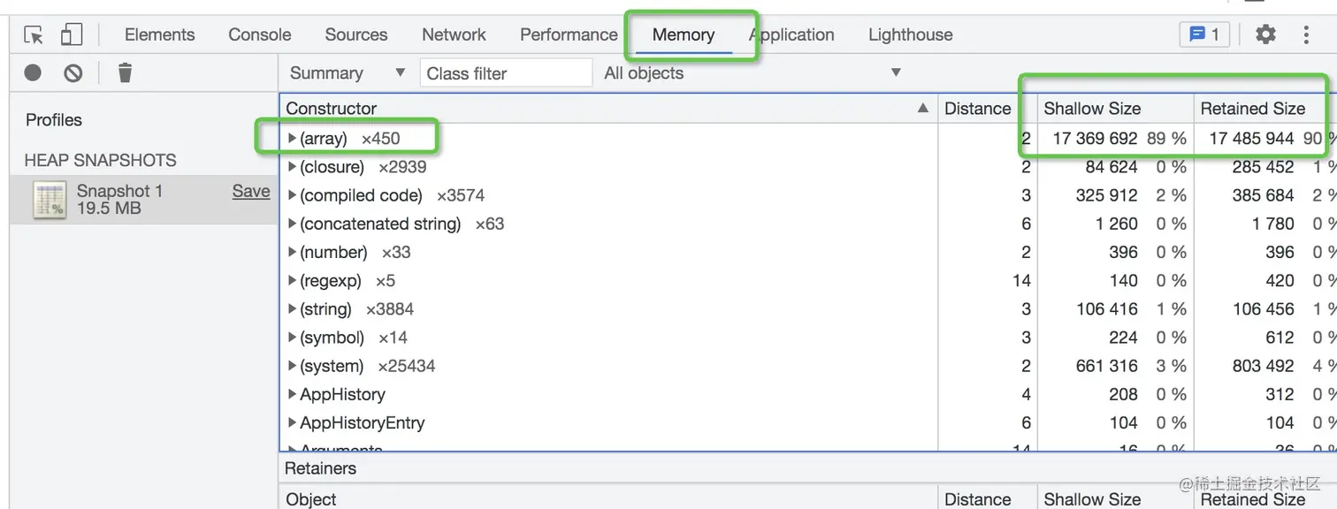
Task: Click into the Class filter field
Action: click(x=506, y=73)
